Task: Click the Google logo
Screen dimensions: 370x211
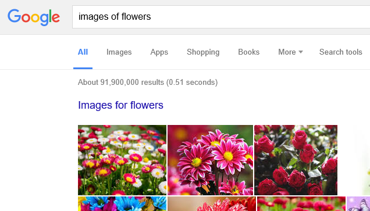Action: tap(34, 17)
